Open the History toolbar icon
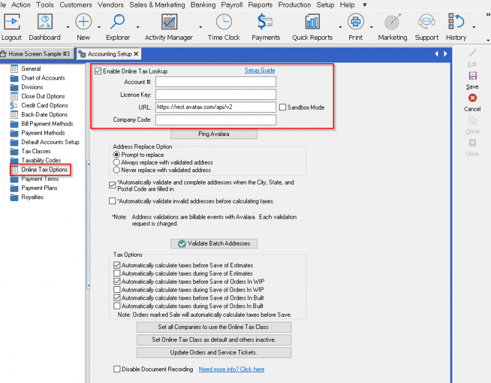 [x=456, y=22]
